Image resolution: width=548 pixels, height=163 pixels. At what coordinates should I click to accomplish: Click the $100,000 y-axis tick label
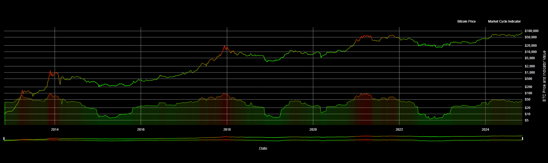tap(531, 31)
